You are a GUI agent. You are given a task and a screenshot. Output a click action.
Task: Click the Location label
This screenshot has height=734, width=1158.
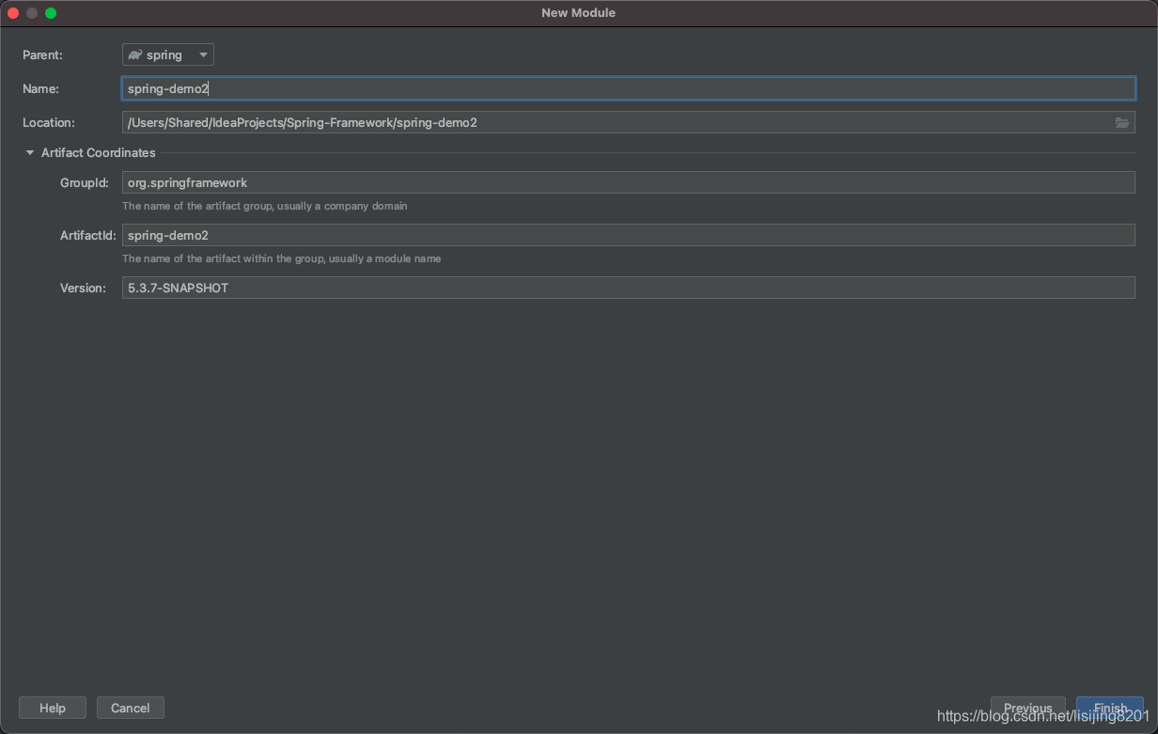coord(49,122)
